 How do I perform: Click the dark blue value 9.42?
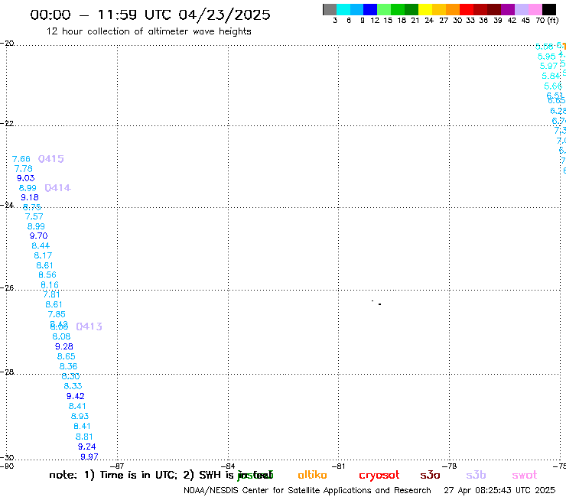click(x=76, y=396)
